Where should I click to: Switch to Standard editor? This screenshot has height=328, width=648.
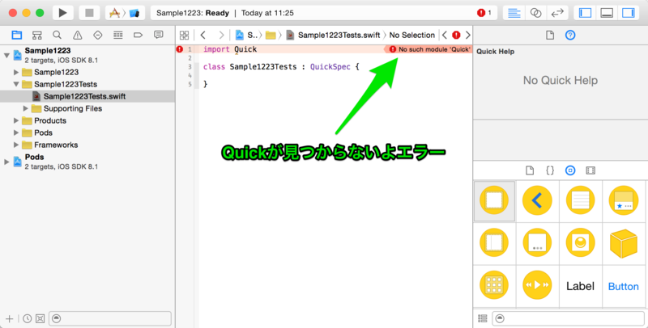pos(514,13)
